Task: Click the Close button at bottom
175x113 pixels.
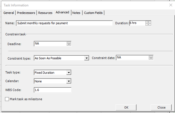Action: (161, 107)
